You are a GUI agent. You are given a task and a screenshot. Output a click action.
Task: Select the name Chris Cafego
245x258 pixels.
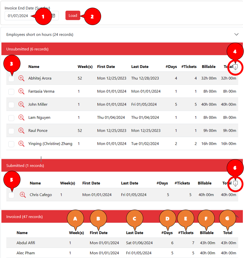[x=41, y=195]
